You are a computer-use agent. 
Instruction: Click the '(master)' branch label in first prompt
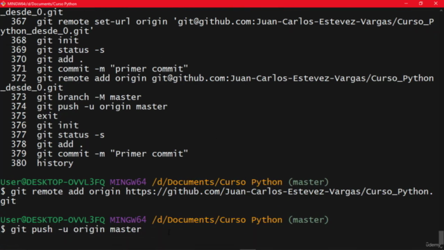click(308, 182)
